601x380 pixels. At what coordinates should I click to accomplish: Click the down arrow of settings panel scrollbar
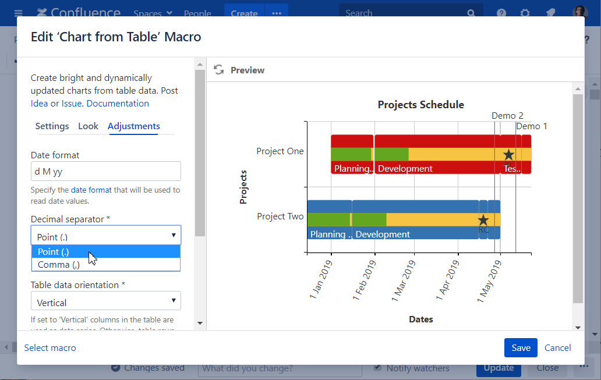click(x=200, y=323)
